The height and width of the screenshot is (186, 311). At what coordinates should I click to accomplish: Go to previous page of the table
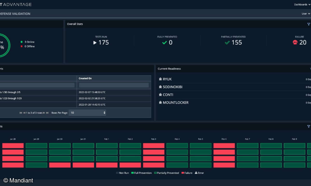[x=24, y=113]
